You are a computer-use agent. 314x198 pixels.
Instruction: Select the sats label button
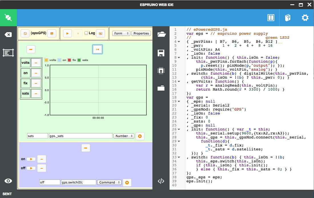pyautogui.click(x=25, y=93)
